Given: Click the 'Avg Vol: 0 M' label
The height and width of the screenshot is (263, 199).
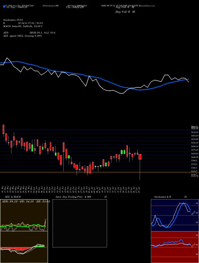Looking at the screenshot, I should (x=125, y=7).
